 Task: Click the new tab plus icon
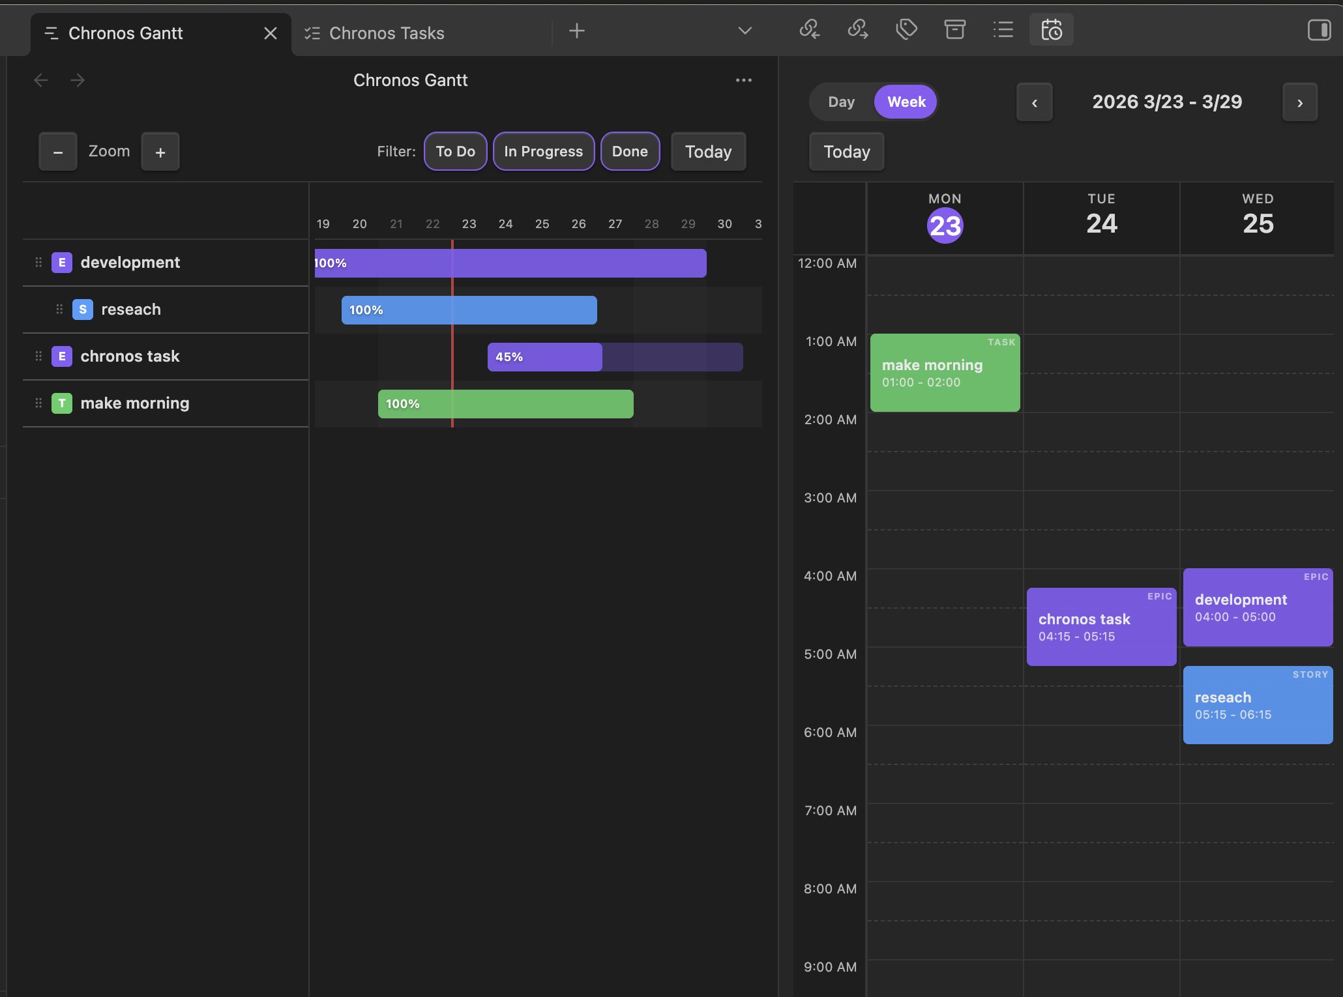click(x=576, y=31)
